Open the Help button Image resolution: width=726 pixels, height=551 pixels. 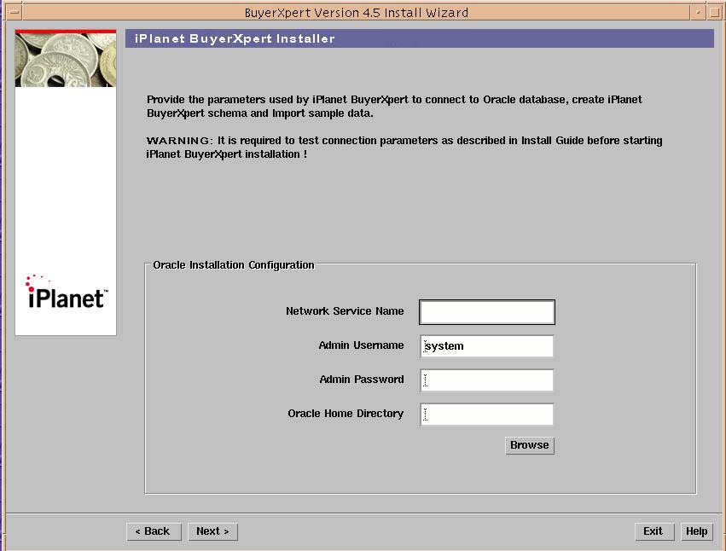[696, 531]
